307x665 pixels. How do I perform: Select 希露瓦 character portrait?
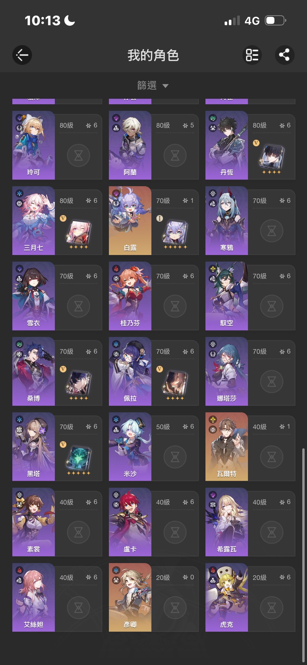click(227, 522)
